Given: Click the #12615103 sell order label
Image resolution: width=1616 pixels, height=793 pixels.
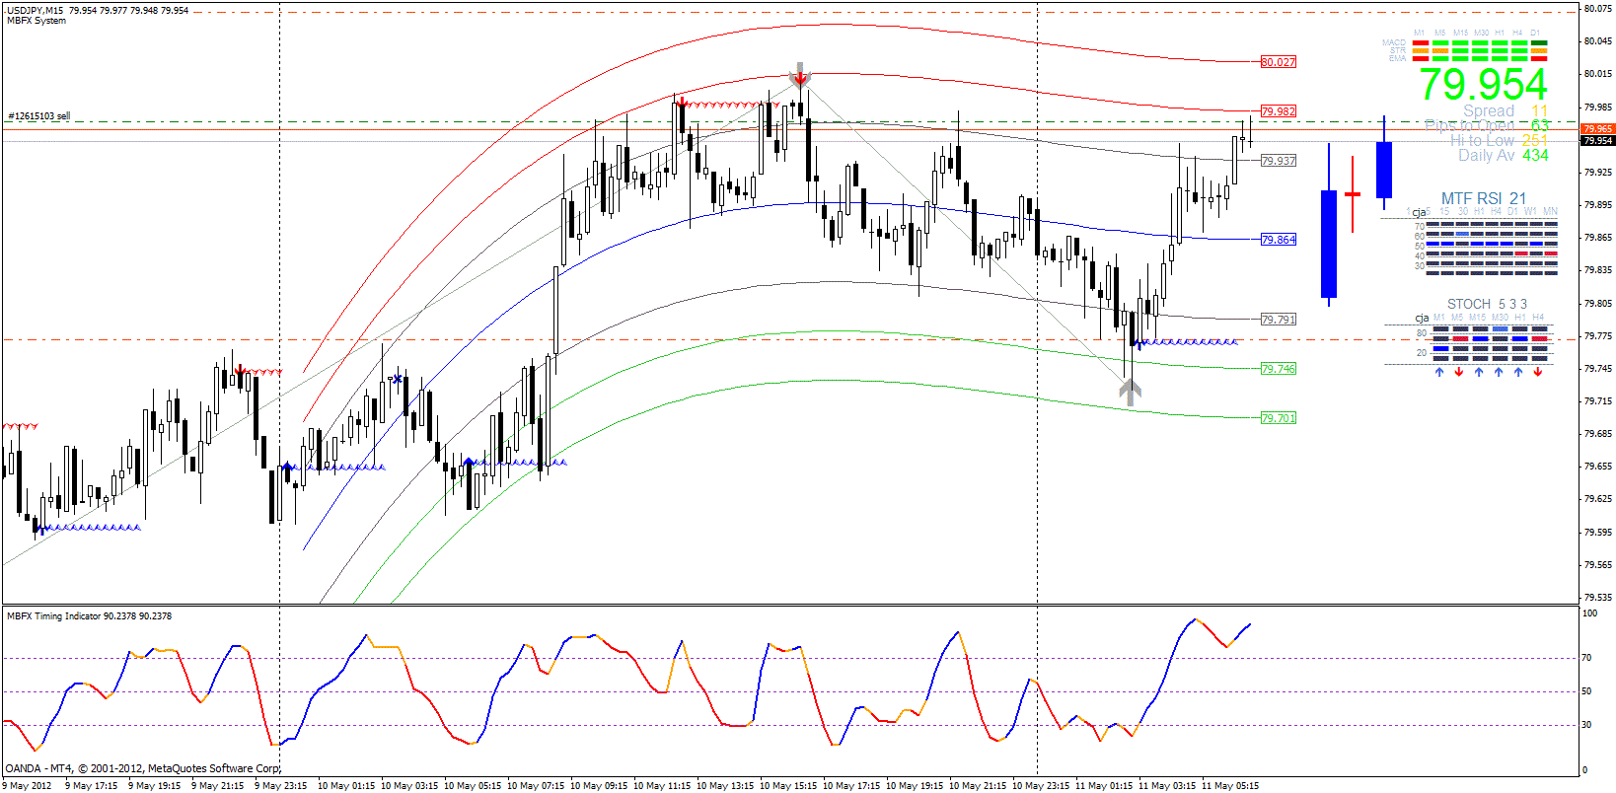Looking at the screenshot, I should pyautogui.click(x=39, y=116).
